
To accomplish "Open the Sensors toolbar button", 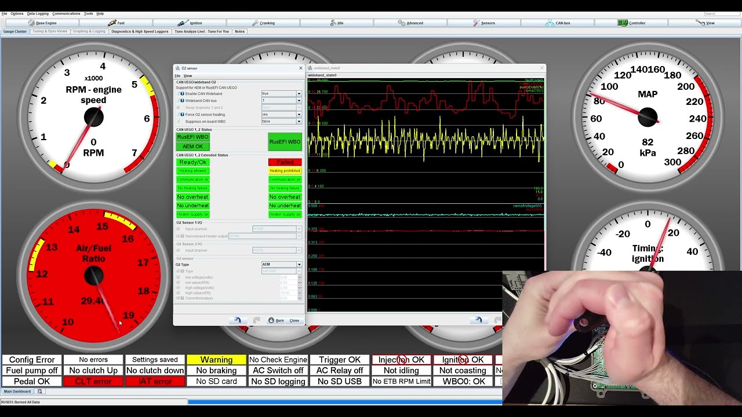I will tap(484, 23).
